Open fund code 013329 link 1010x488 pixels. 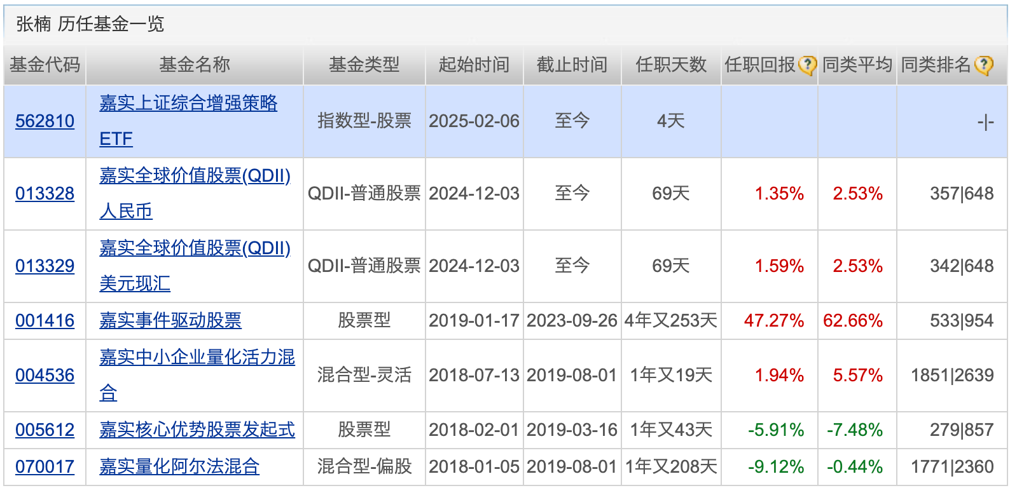click(45, 266)
